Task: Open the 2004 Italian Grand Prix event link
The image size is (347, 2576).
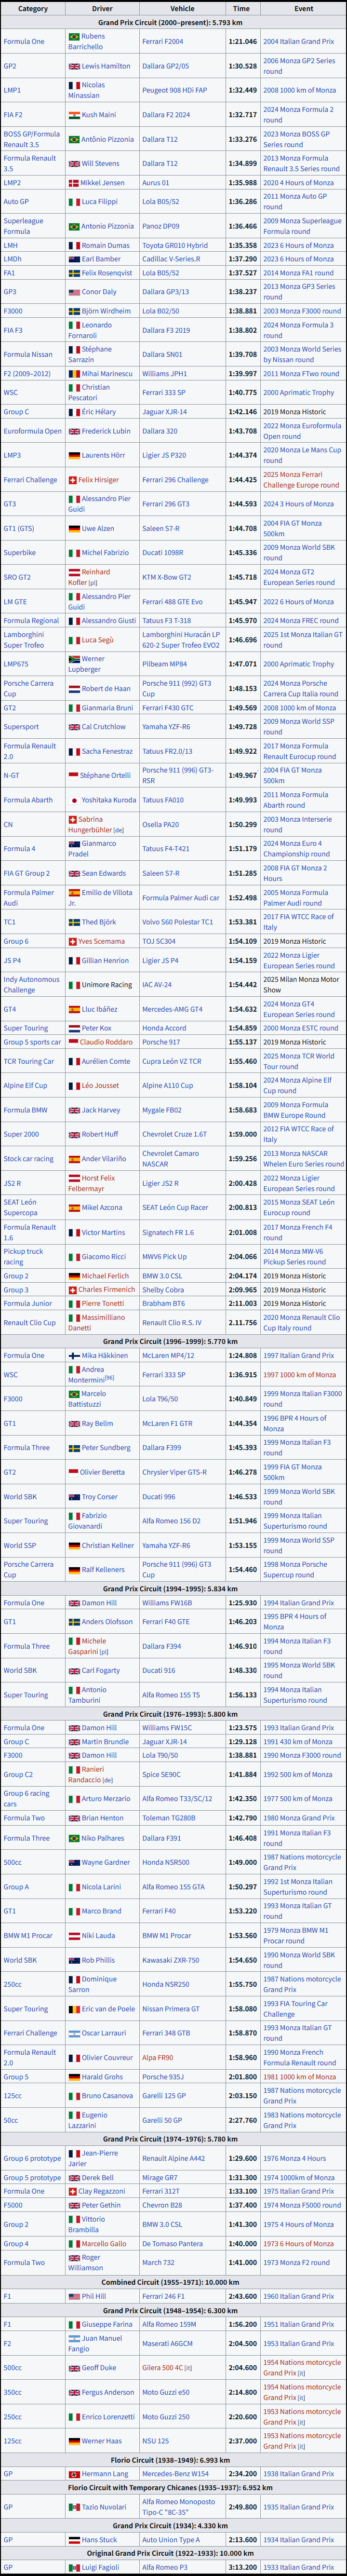Action: point(298,42)
